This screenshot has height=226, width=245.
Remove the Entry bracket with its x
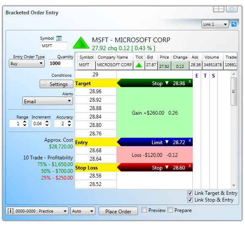click(190, 140)
